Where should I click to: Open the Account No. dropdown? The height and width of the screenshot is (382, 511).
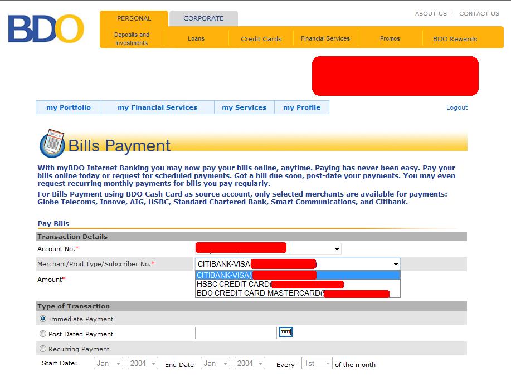268,249
